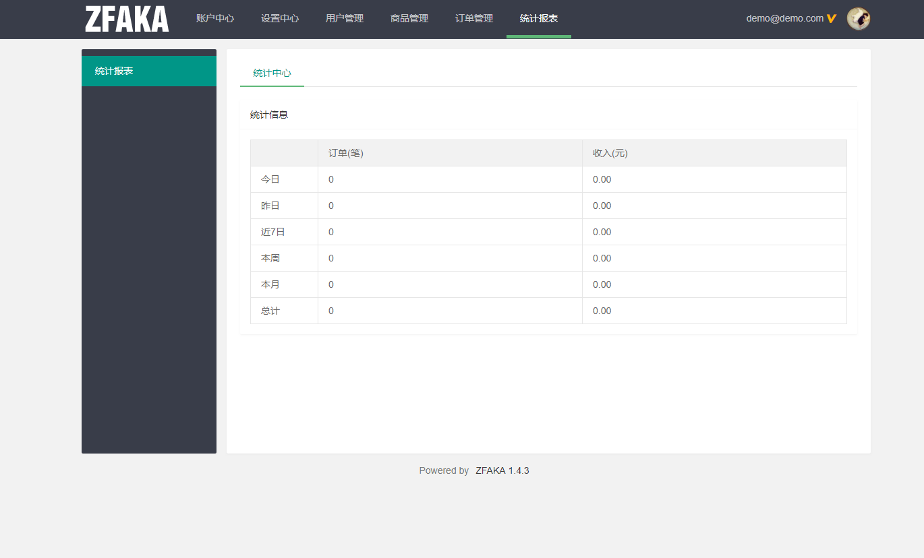The image size is (924, 558).
Task: Go to 用户管理 in the navigation bar
Action: (x=345, y=19)
